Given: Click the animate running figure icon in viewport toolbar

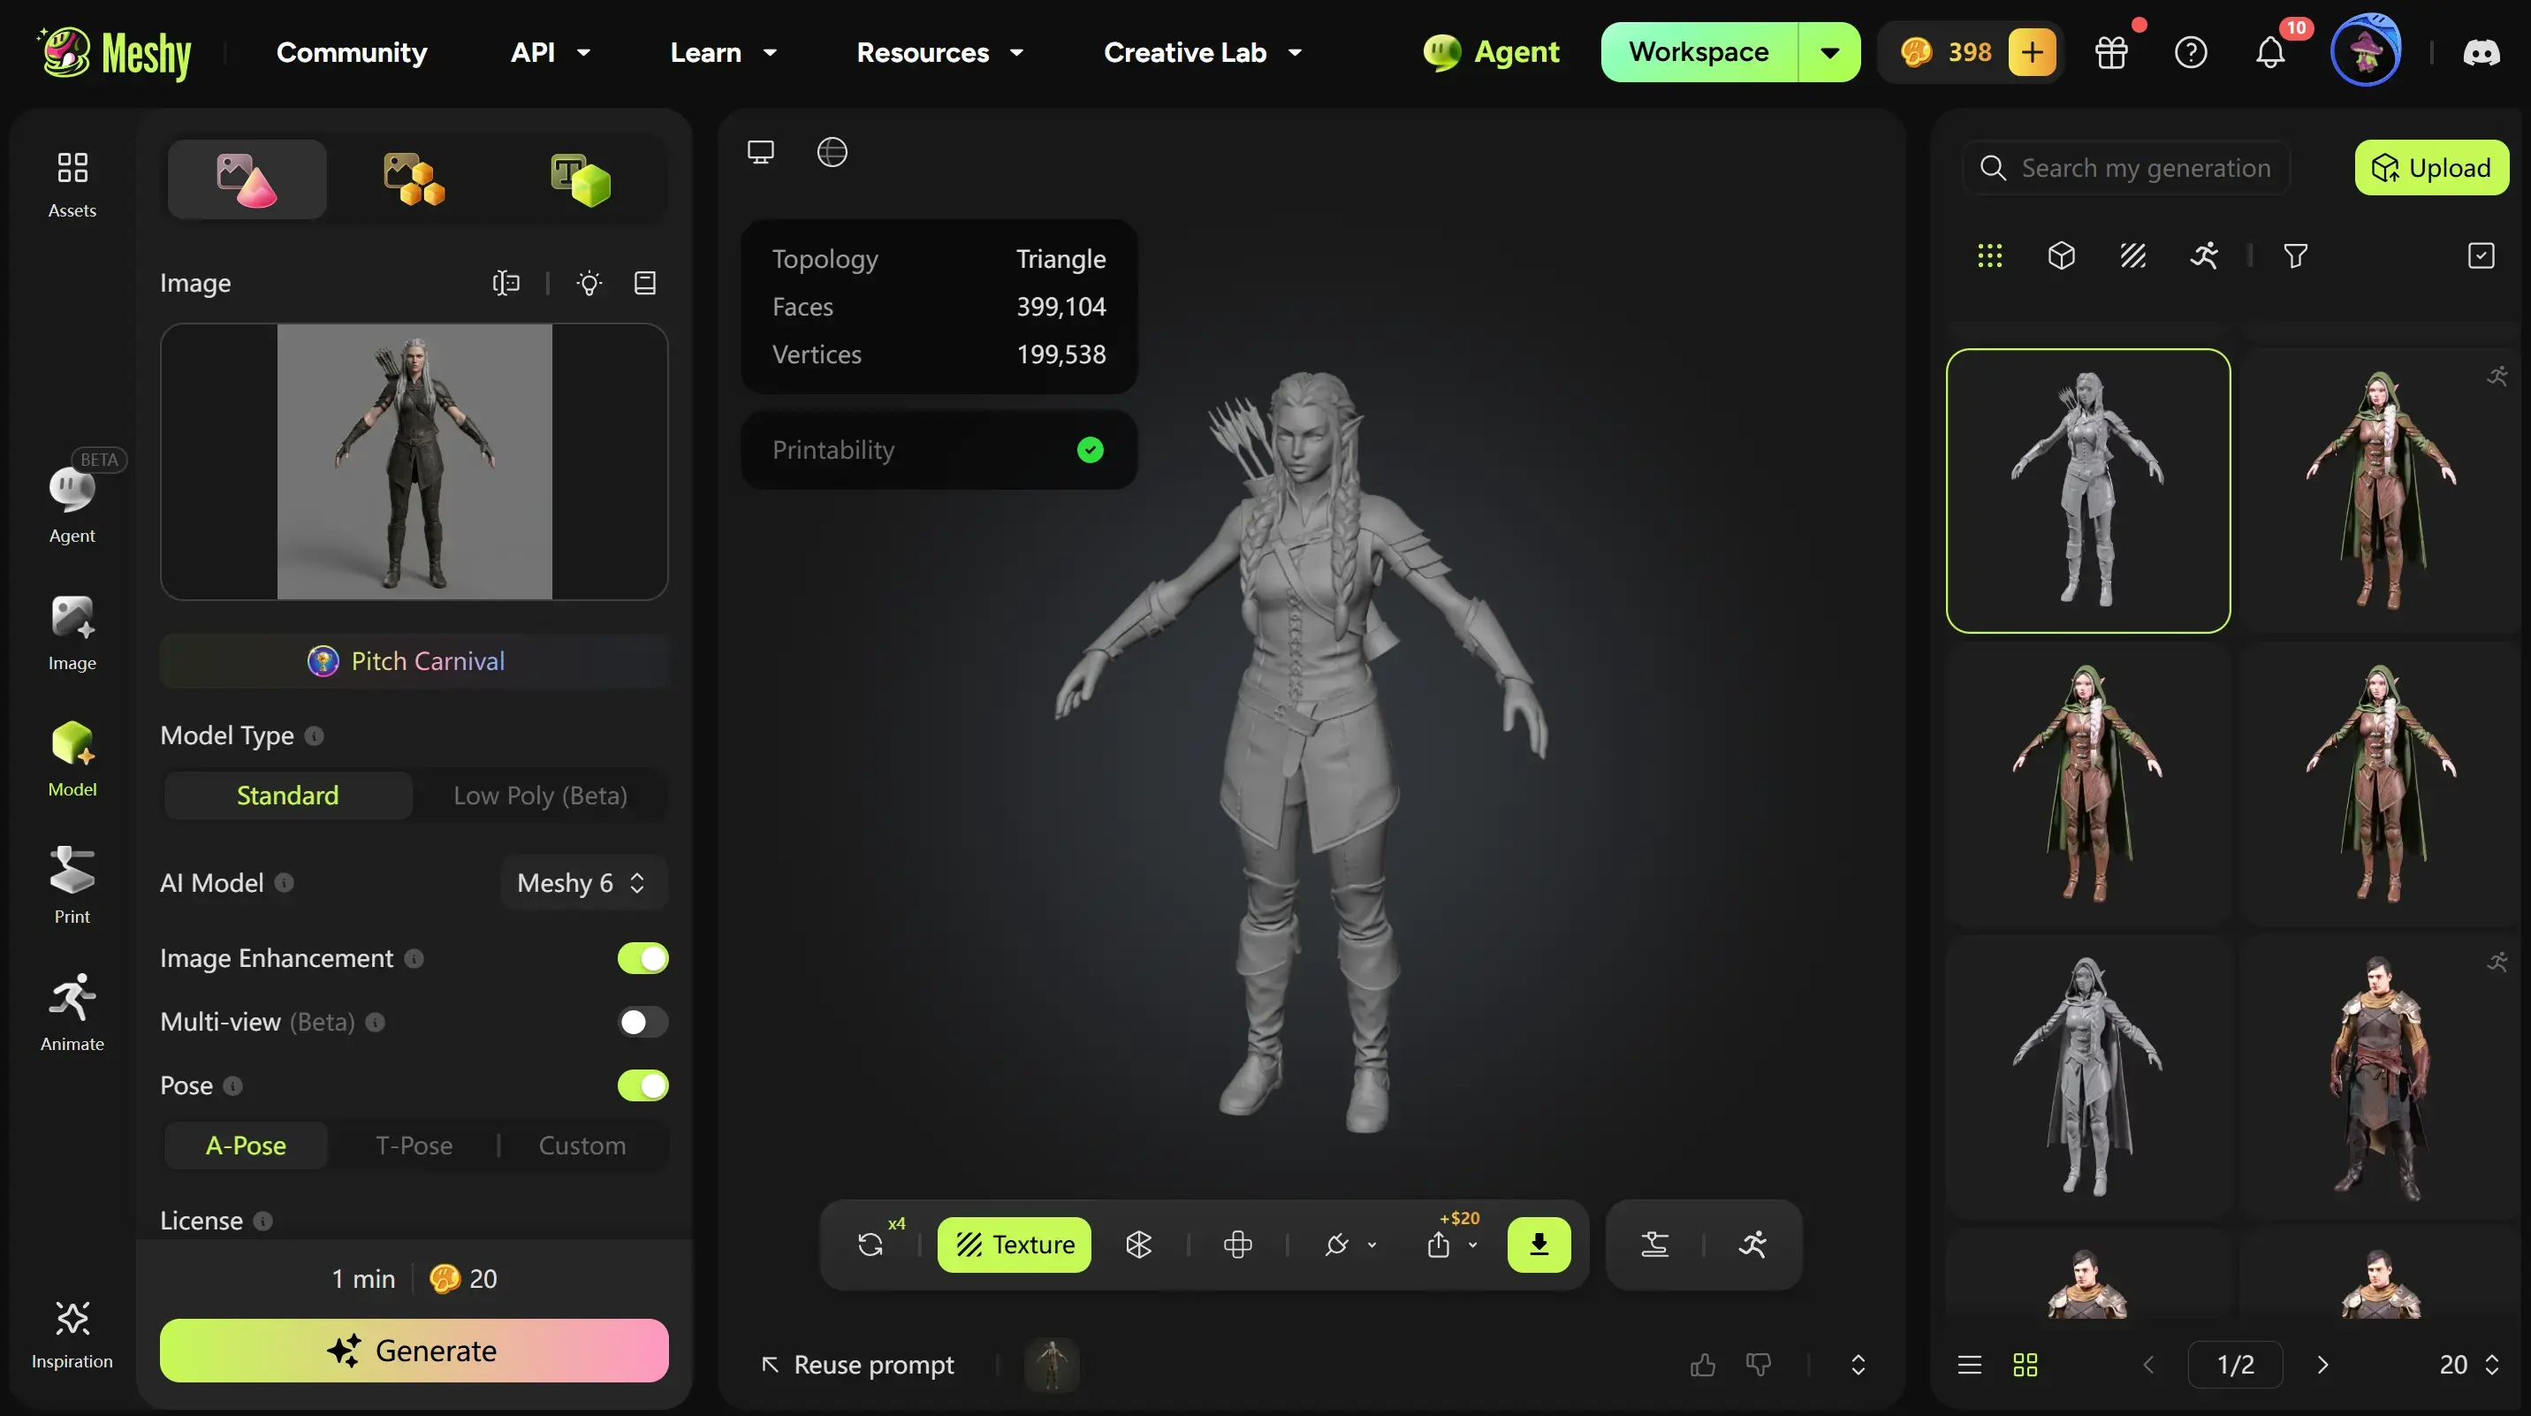Looking at the screenshot, I should [x=1752, y=1244].
